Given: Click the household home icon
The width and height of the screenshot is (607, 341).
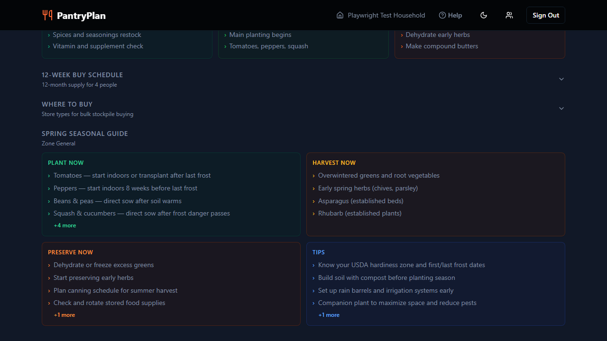Looking at the screenshot, I should 340,15.
